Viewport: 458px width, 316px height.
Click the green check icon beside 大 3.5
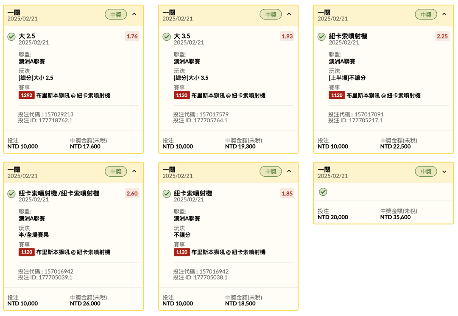point(167,37)
